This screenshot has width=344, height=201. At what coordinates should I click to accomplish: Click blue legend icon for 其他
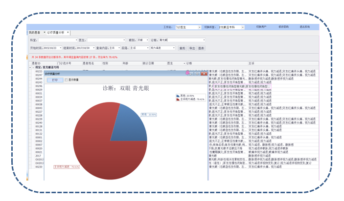click(x=178, y=96)
